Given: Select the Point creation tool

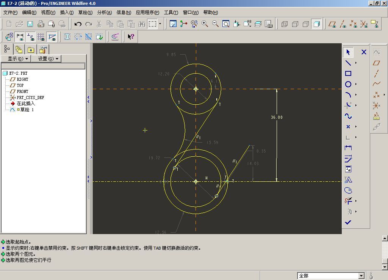Looking at the screenshot, I should 348,127.
